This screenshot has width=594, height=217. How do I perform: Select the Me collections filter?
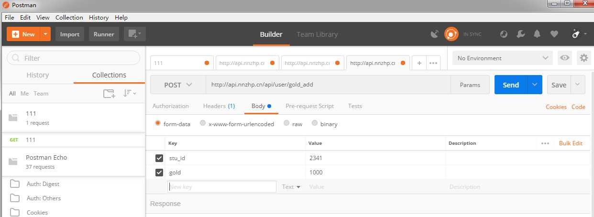click(24, 94)
